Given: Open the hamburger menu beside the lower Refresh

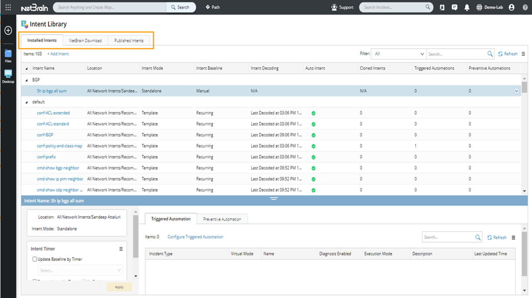Looking at the screenshot, I should tap(513, 237).
